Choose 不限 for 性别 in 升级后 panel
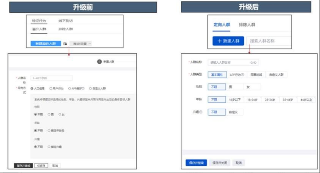 point(217,87)
